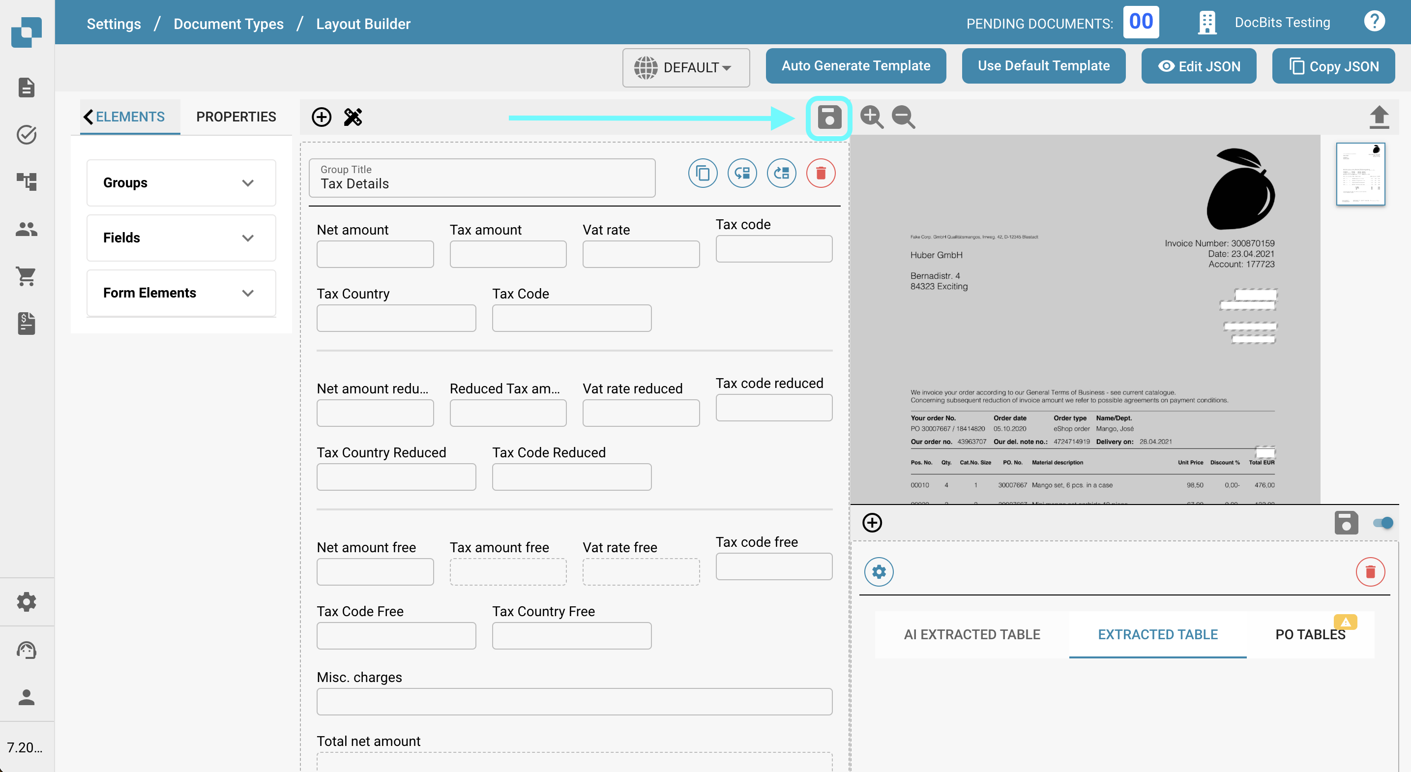1411x772 pixels.
Task: Click the design tools ruler-pencil icon
Action: [x=353, y=117]
